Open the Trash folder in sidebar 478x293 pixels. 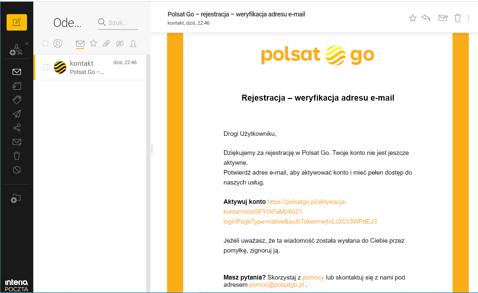(x=17, y=156)
